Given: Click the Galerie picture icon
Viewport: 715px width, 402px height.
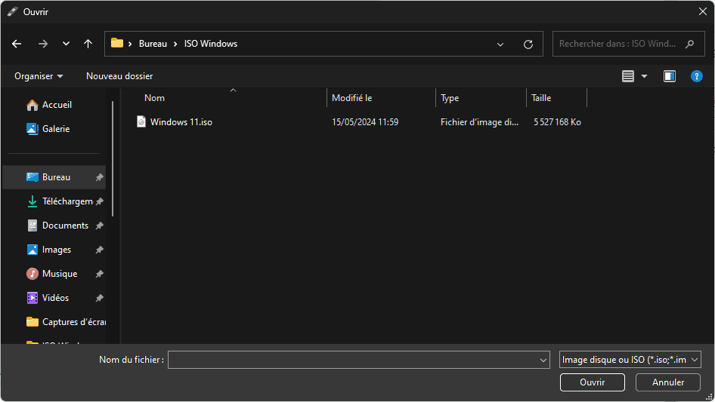Looking at the screenshot, I should pyautogui.click(x=32, y=129).
